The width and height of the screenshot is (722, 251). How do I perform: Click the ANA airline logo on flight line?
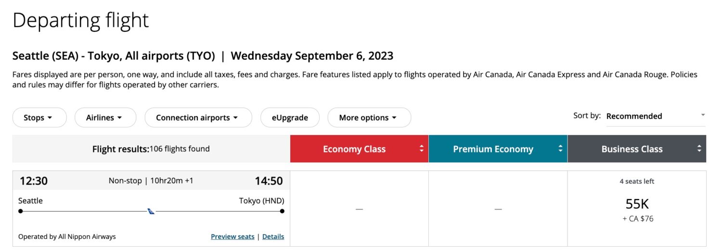tap(151, 211)
